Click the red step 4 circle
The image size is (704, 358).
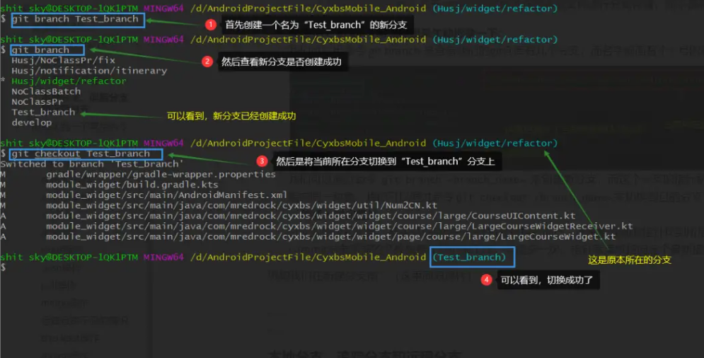(486, 279)
